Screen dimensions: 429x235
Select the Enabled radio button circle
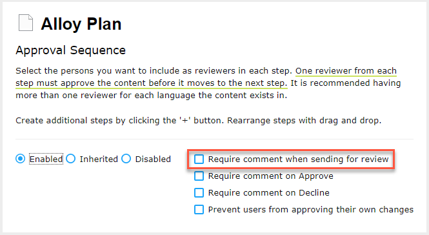[x=20, y=159]
